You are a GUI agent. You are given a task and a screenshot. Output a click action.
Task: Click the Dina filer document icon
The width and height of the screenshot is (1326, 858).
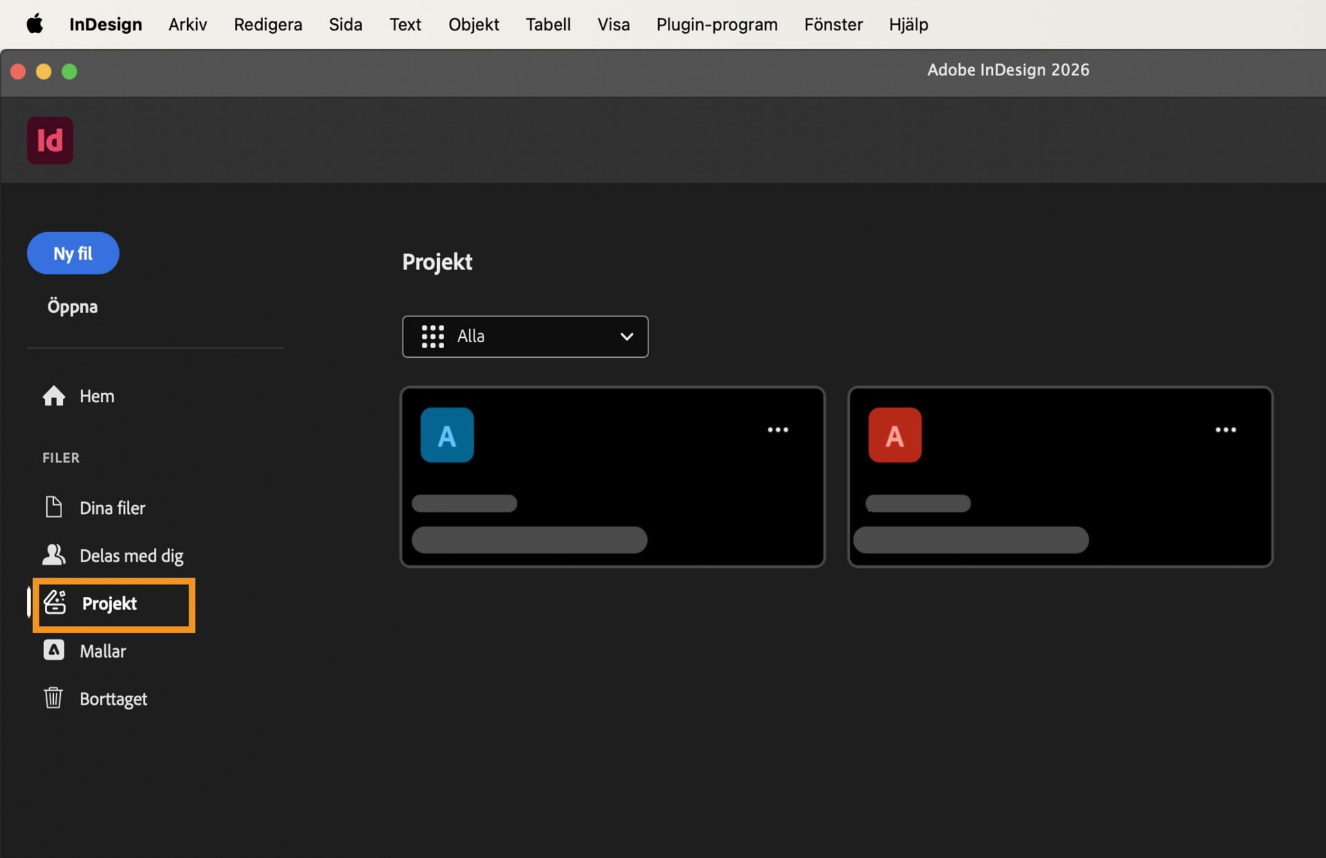tap(54, 507)
